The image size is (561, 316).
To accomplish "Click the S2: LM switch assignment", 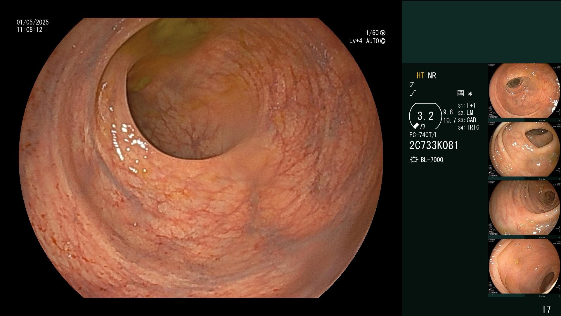I will [x=465, y=113].
